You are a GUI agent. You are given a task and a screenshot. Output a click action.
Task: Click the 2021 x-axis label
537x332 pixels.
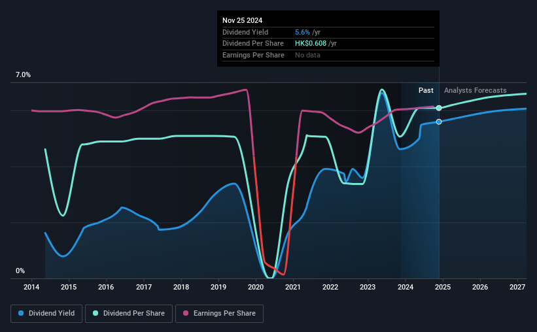(293, 287)
